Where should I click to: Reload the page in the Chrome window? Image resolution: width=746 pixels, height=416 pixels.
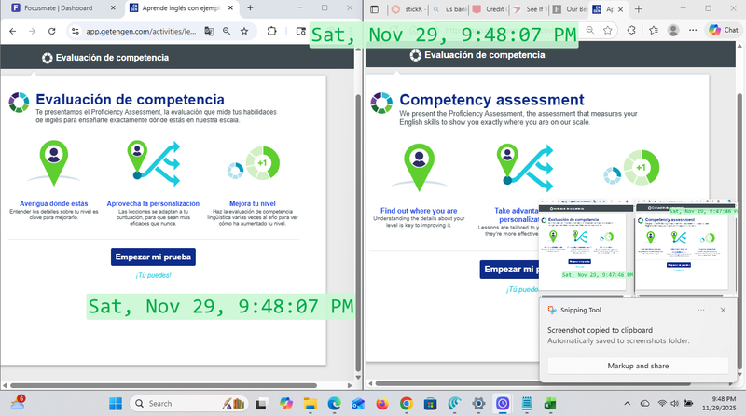pyautogui.click(x=53, y=31)
